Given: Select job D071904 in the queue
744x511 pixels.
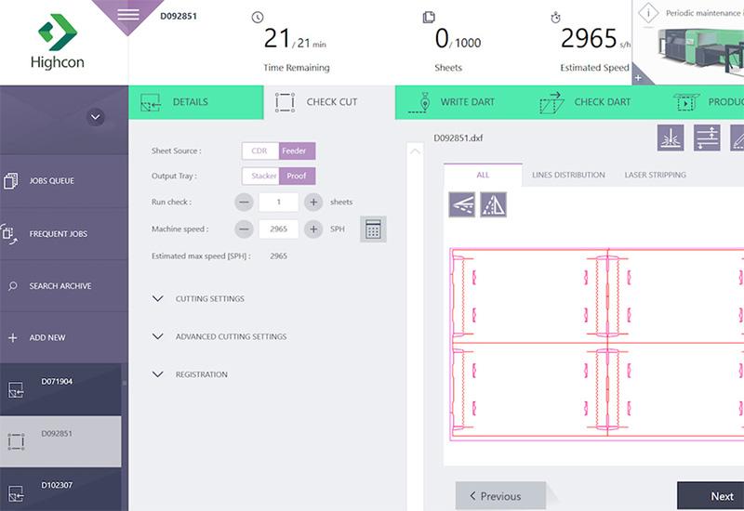Looking at the screenshot, I should click(x=60, y=388).
